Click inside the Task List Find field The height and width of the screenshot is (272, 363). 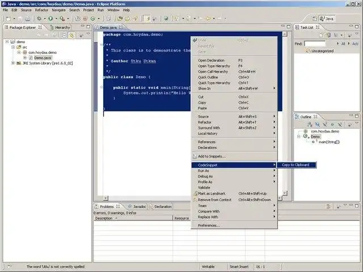(x=315, y=44)
